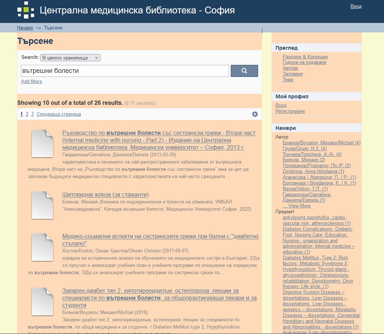Expand author list with View More
The height and width of the screenshot is (334, 384).
pyautogui.click(x=297, y=206)
